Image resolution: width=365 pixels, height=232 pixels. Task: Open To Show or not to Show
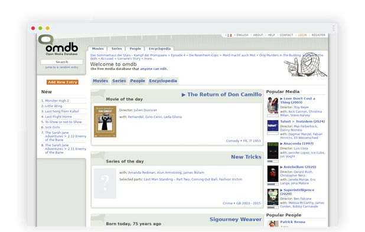pyautogui.click(x=63, y=122)
